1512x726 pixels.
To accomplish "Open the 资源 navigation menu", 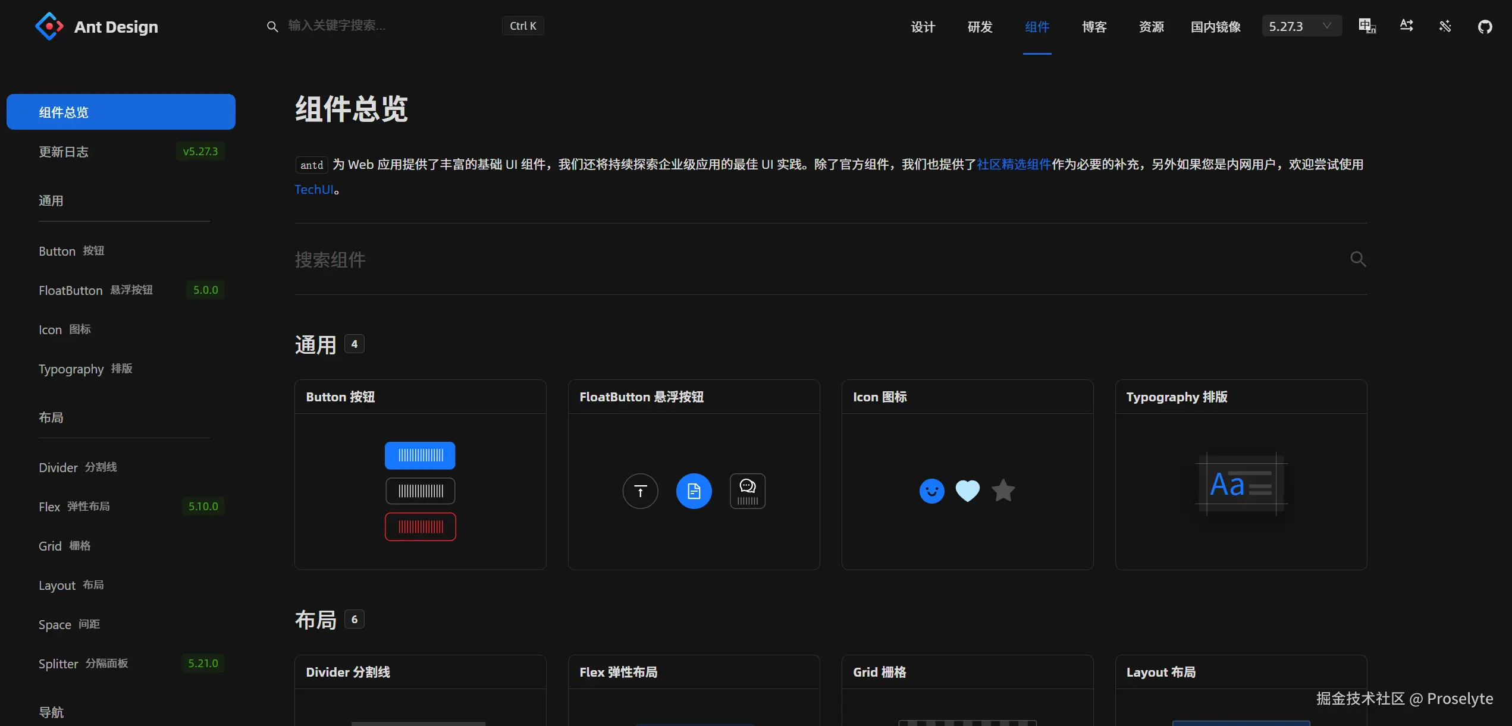I will (1151, 27).
